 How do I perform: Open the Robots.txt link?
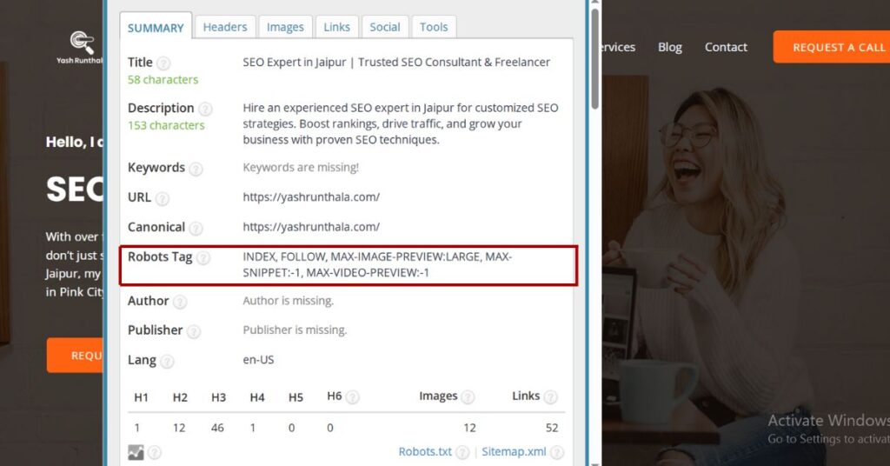coord(425,451)
